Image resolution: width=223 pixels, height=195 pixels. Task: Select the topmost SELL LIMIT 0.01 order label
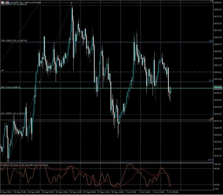point(14,4)
